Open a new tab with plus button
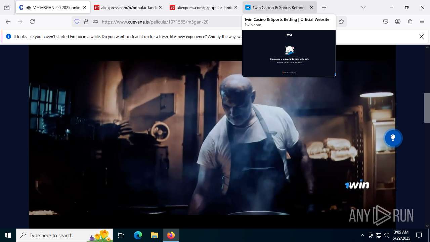 (x=324, y=7)
